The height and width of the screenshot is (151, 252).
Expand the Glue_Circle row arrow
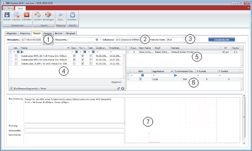(x=128, y=52)
